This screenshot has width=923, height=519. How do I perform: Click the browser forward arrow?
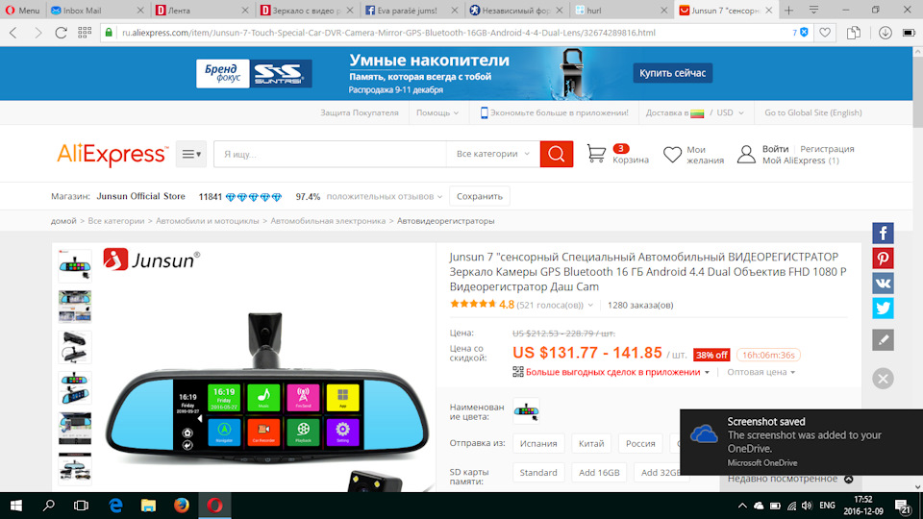(x=37, y=33)
